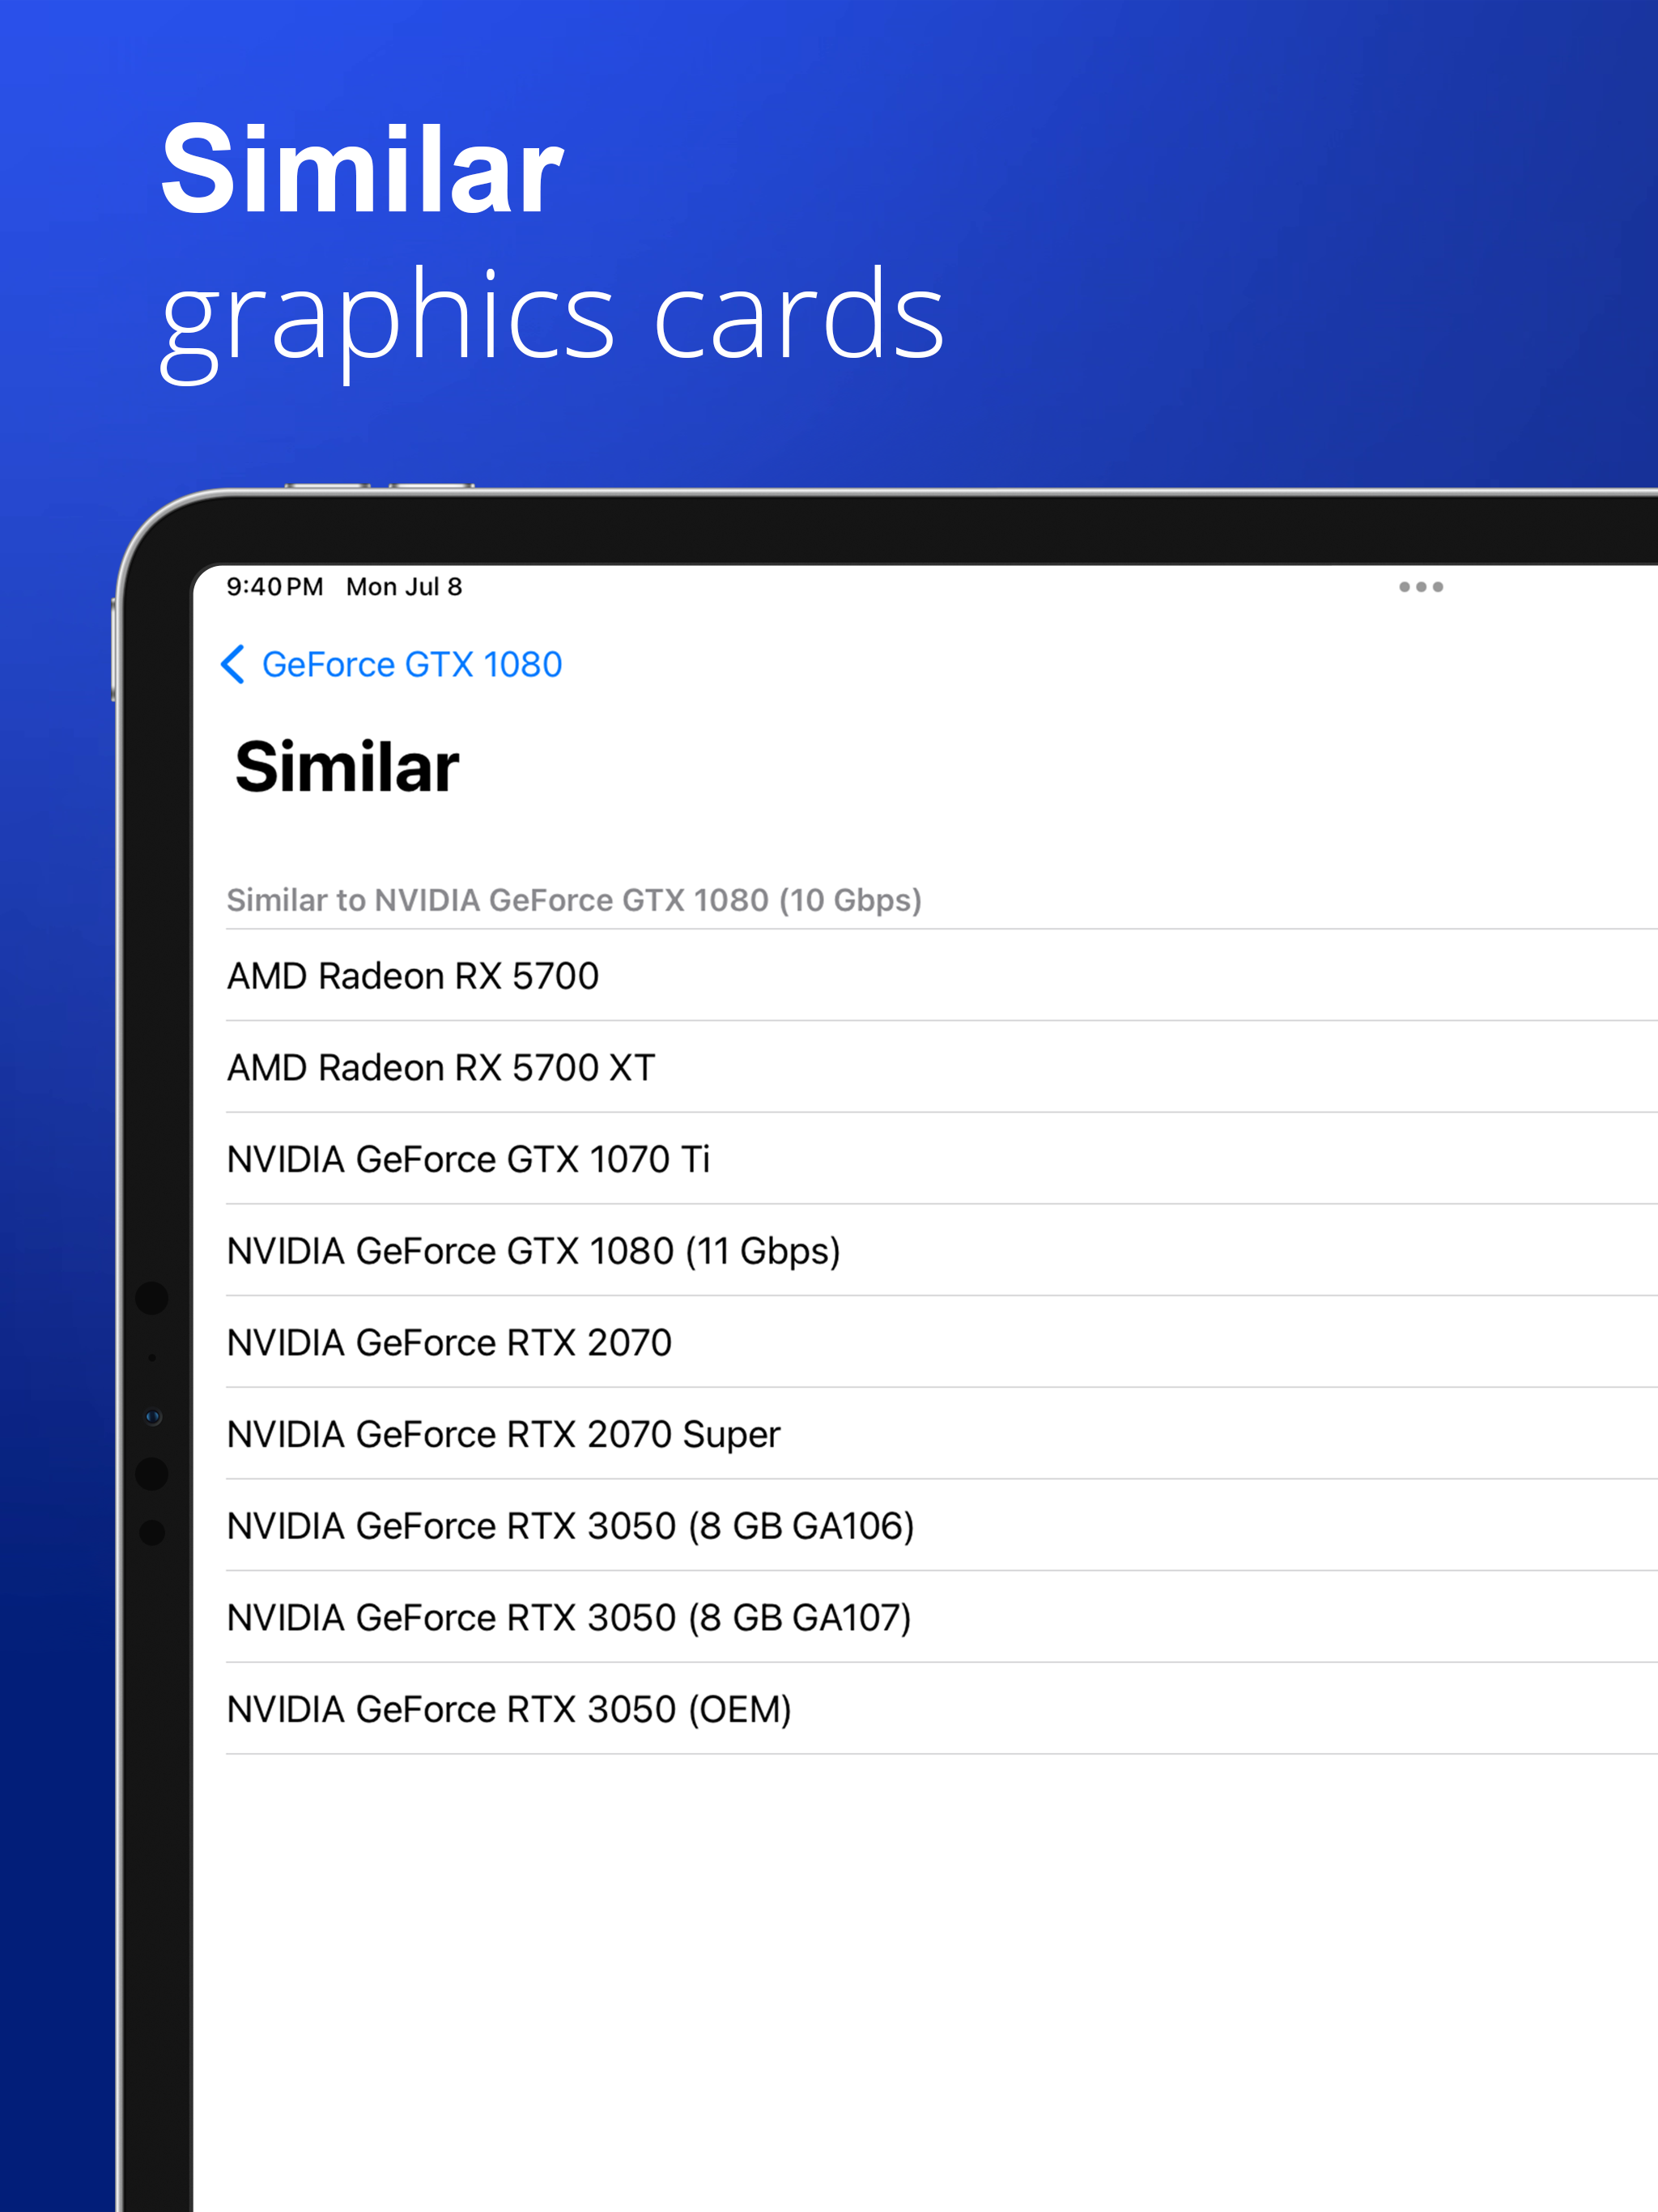
Task: Tap the Mon Jul 8 date
Action: [x=404, y=587]
